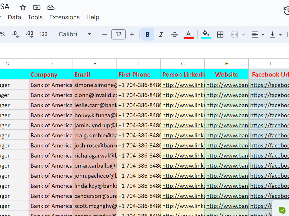Open website link in linda.key row
289x216 pixels.
[227, 186]
